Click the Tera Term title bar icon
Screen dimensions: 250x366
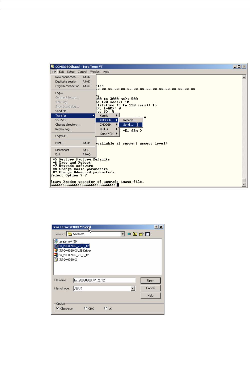tap(53, 66)
